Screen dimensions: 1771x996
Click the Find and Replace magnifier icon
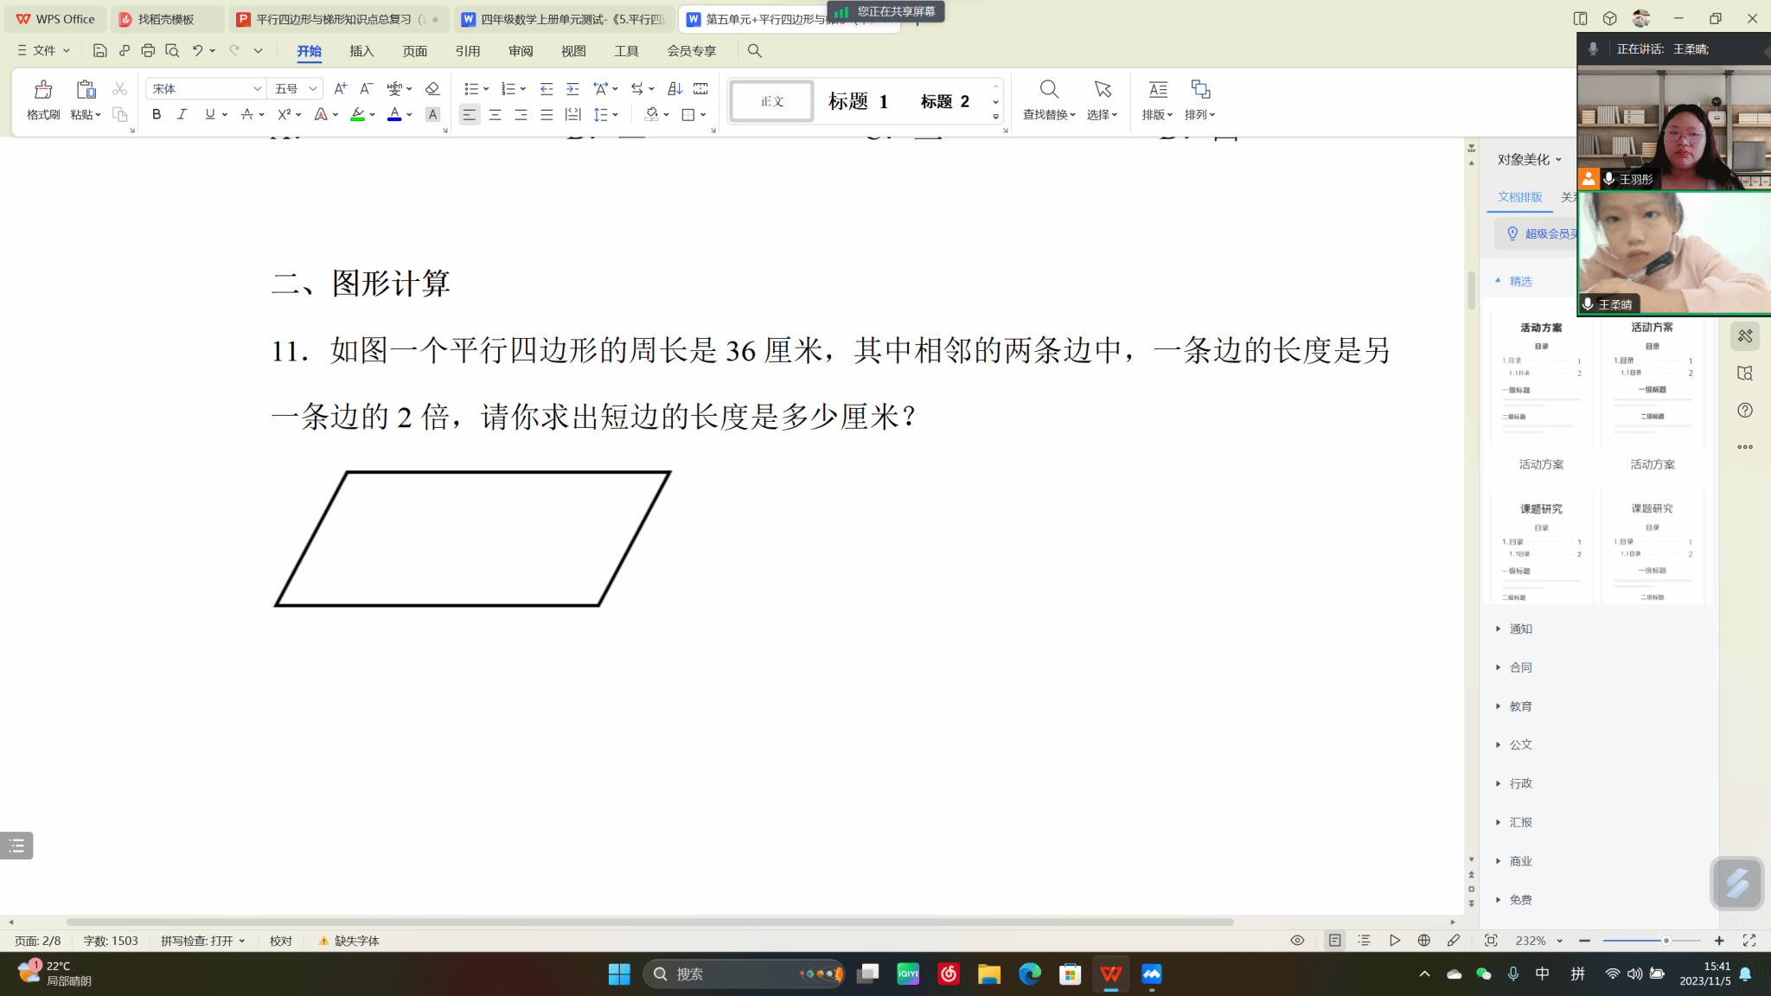(1048, 90)
